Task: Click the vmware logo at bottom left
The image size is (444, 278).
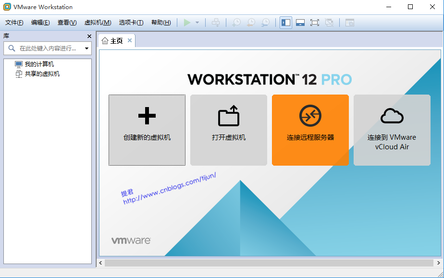Action: [x=131, y=241]
